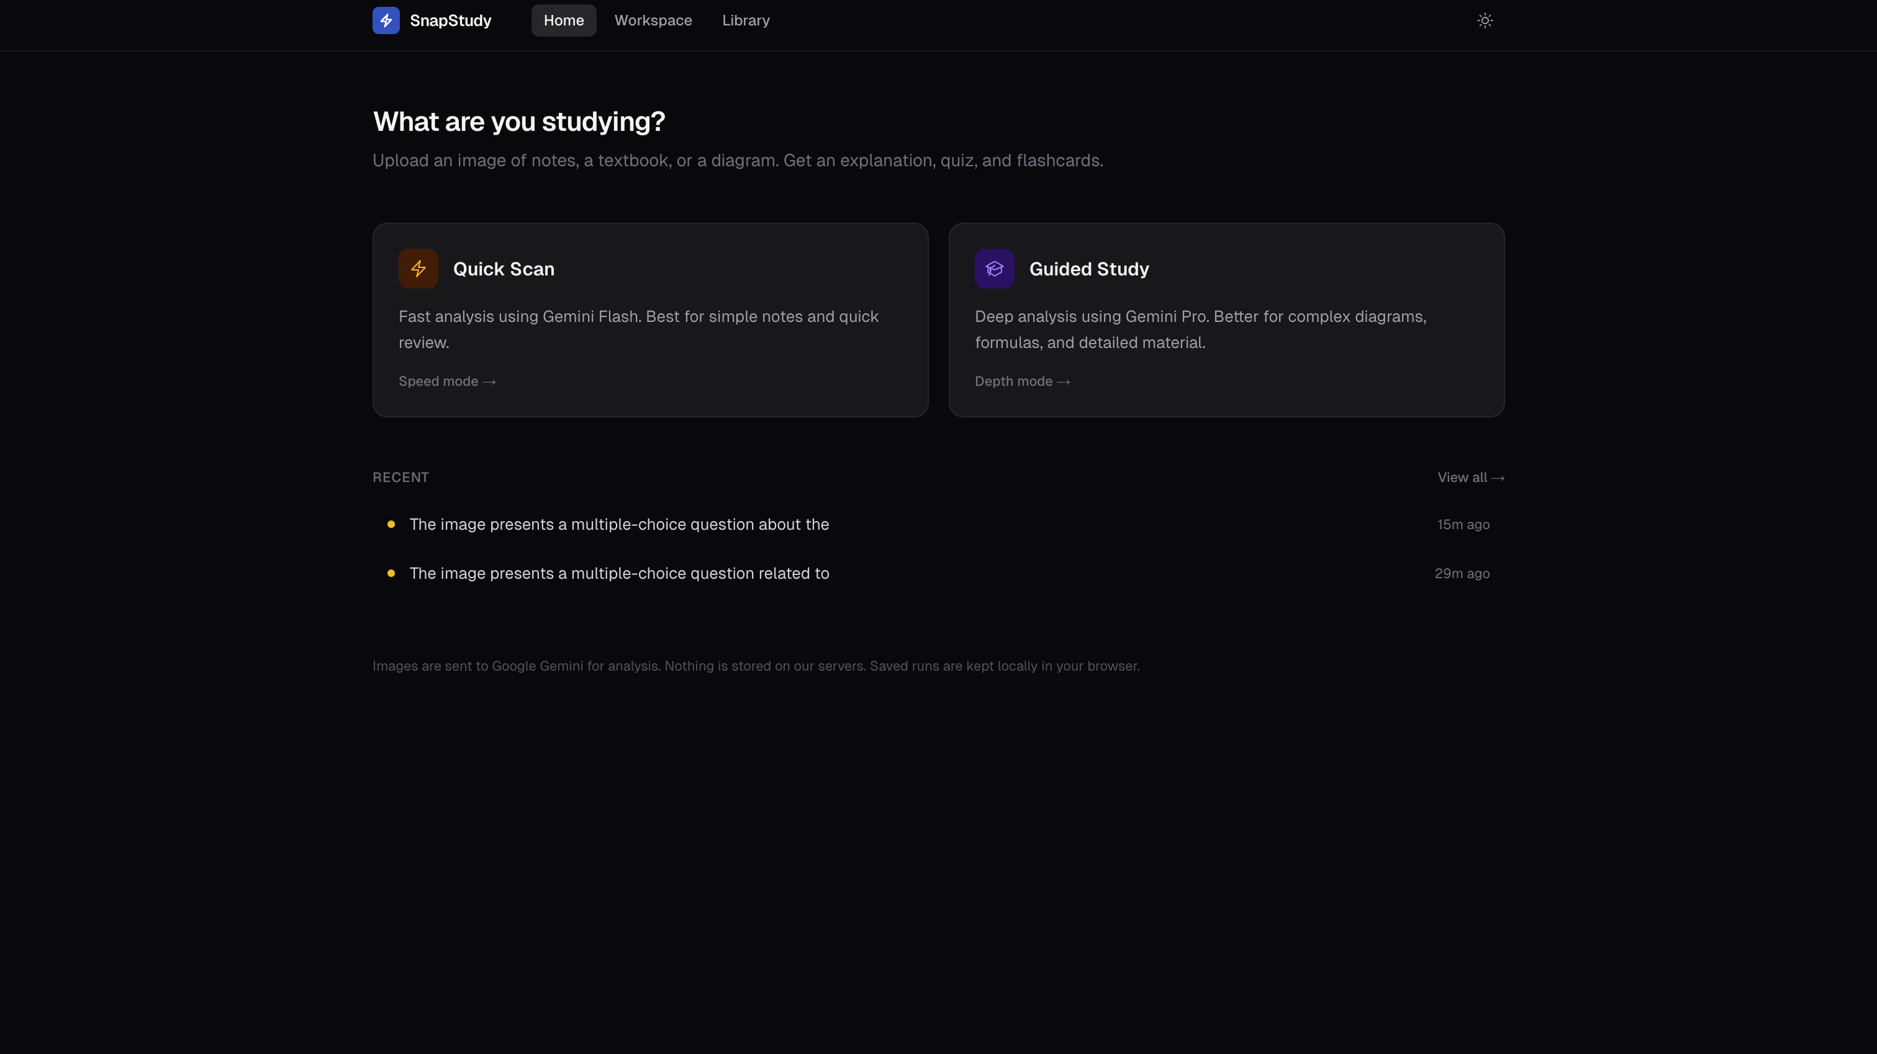
Task: Click the orange Quick Scan bolt icon
Action: [418, 269]
